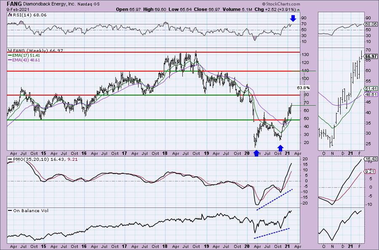Click the Volume 5.1M value
This screenshot has width=379, height=250.
click(x=238, y=9)
